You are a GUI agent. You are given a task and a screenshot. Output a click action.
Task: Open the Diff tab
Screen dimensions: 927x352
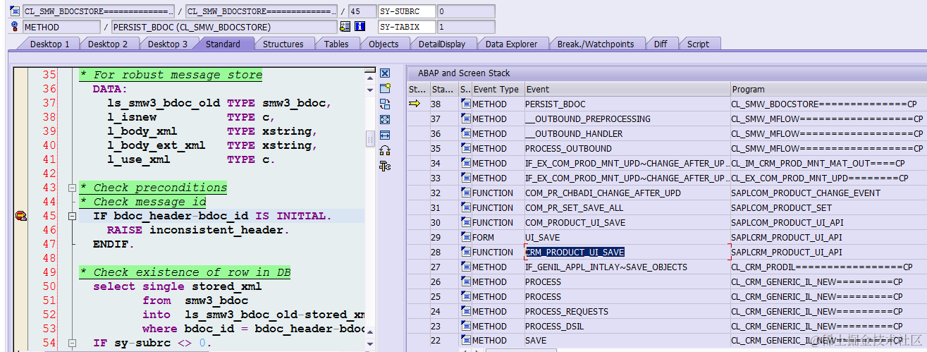coord(660,44)
